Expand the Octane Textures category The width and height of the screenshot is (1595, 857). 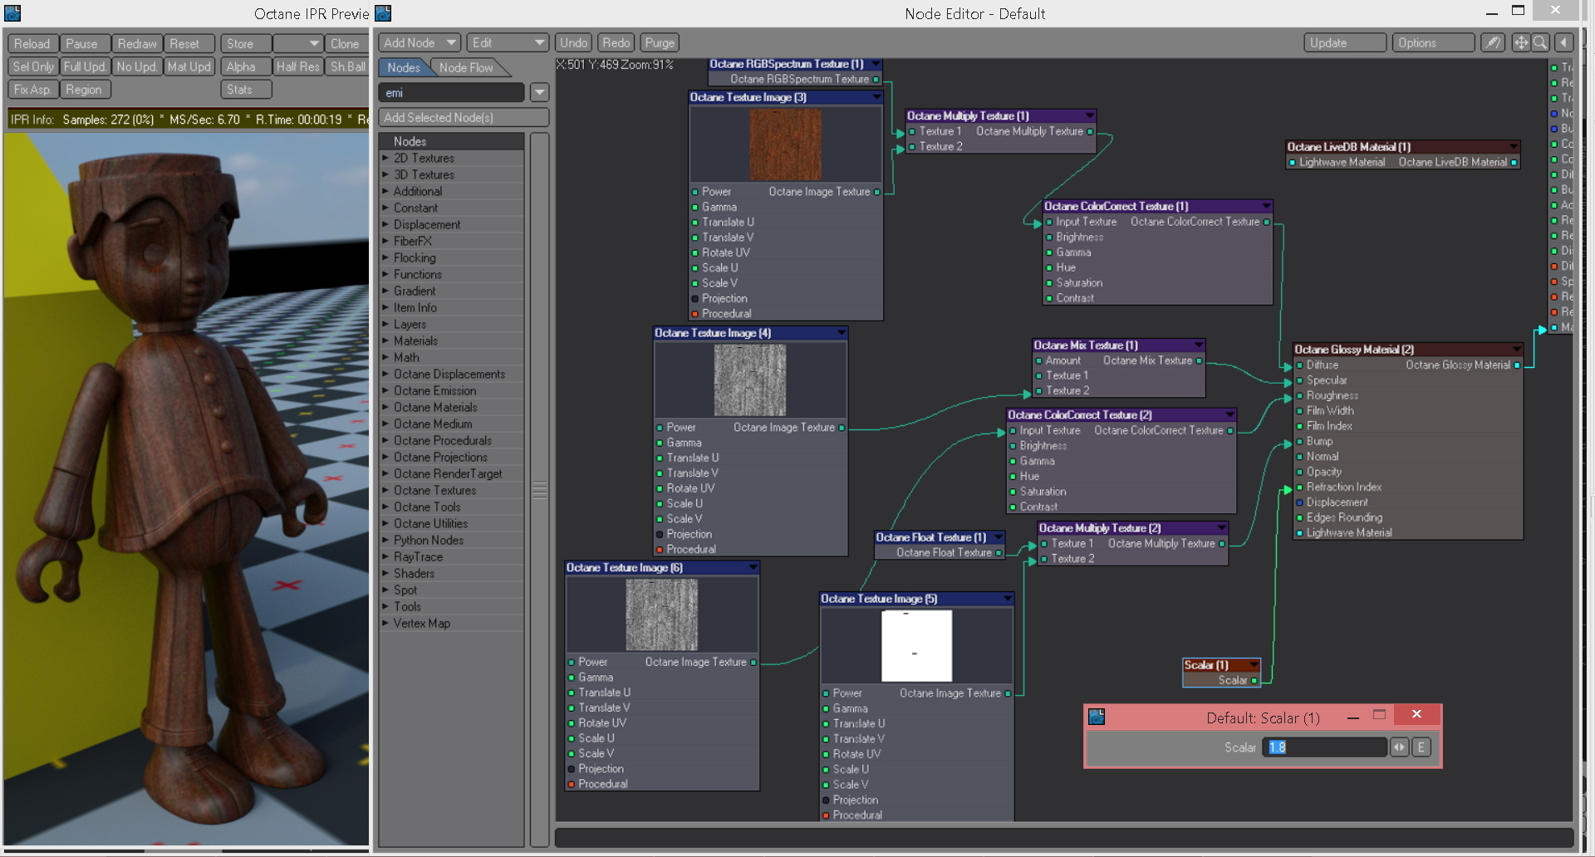tap(385, 490)
